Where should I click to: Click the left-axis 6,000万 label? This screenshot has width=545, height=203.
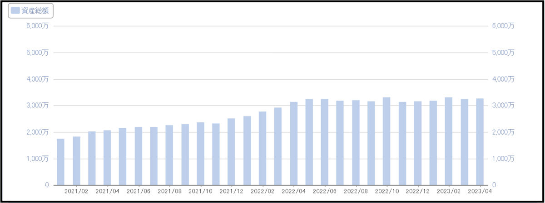pyautogui.click(x=38, y=26)
